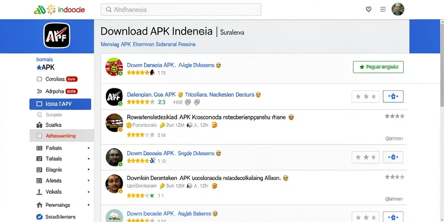Click the heart favorites icon in header
The width and height of the screenshot is (444, 222).
click(x=369, y=10)
